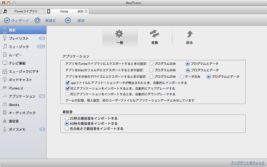
Task: Click the プレイリスト count badge 10
Action: pyautogui.click(x=42, y=38)
